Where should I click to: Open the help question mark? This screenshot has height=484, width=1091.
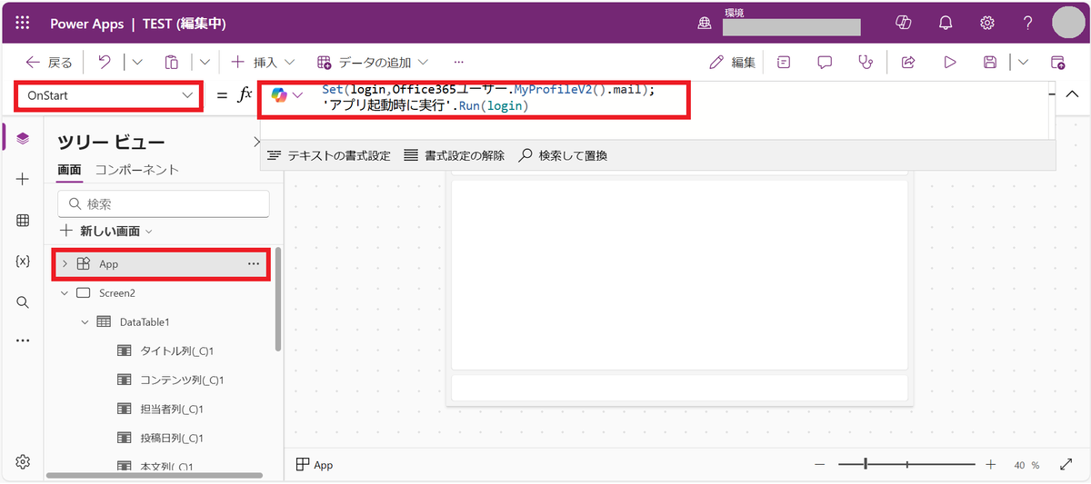pos(1027,24)
